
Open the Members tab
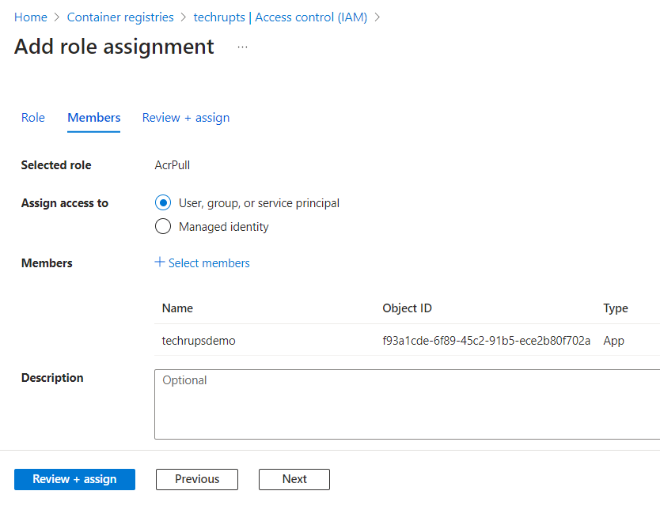94,118
